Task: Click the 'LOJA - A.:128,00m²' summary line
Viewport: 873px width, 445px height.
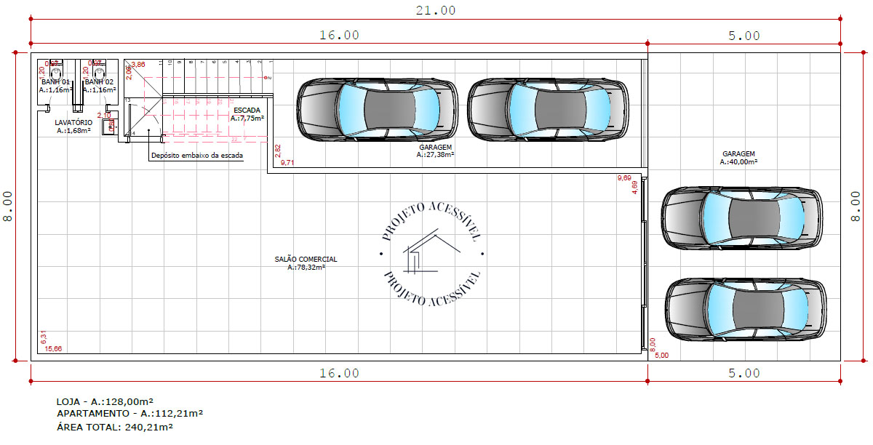Action: (x=105, y=401)
